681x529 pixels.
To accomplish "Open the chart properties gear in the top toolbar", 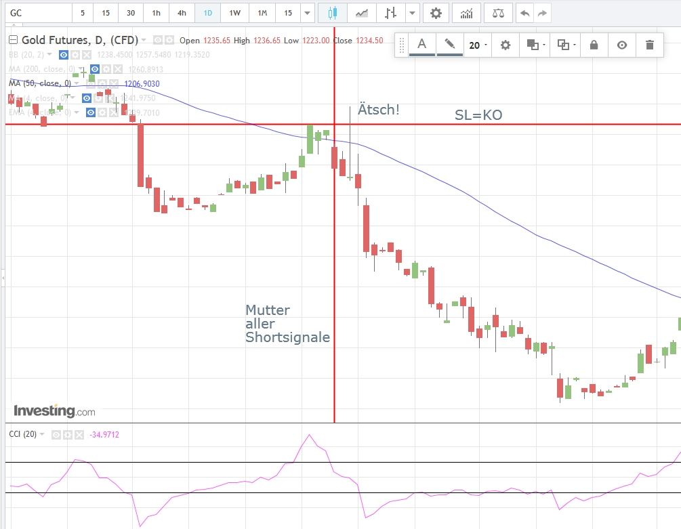I will click(436, 13).
